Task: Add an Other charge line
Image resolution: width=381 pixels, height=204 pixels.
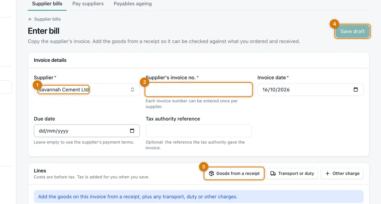Action: click(x=342, y=174)
